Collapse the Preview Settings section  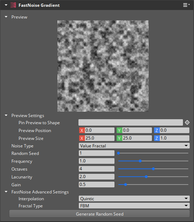point(6,115)
